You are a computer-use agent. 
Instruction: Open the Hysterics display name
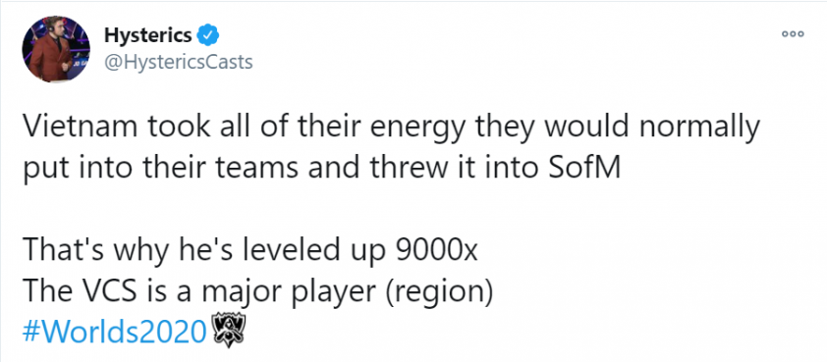click(x=148, y=35)
